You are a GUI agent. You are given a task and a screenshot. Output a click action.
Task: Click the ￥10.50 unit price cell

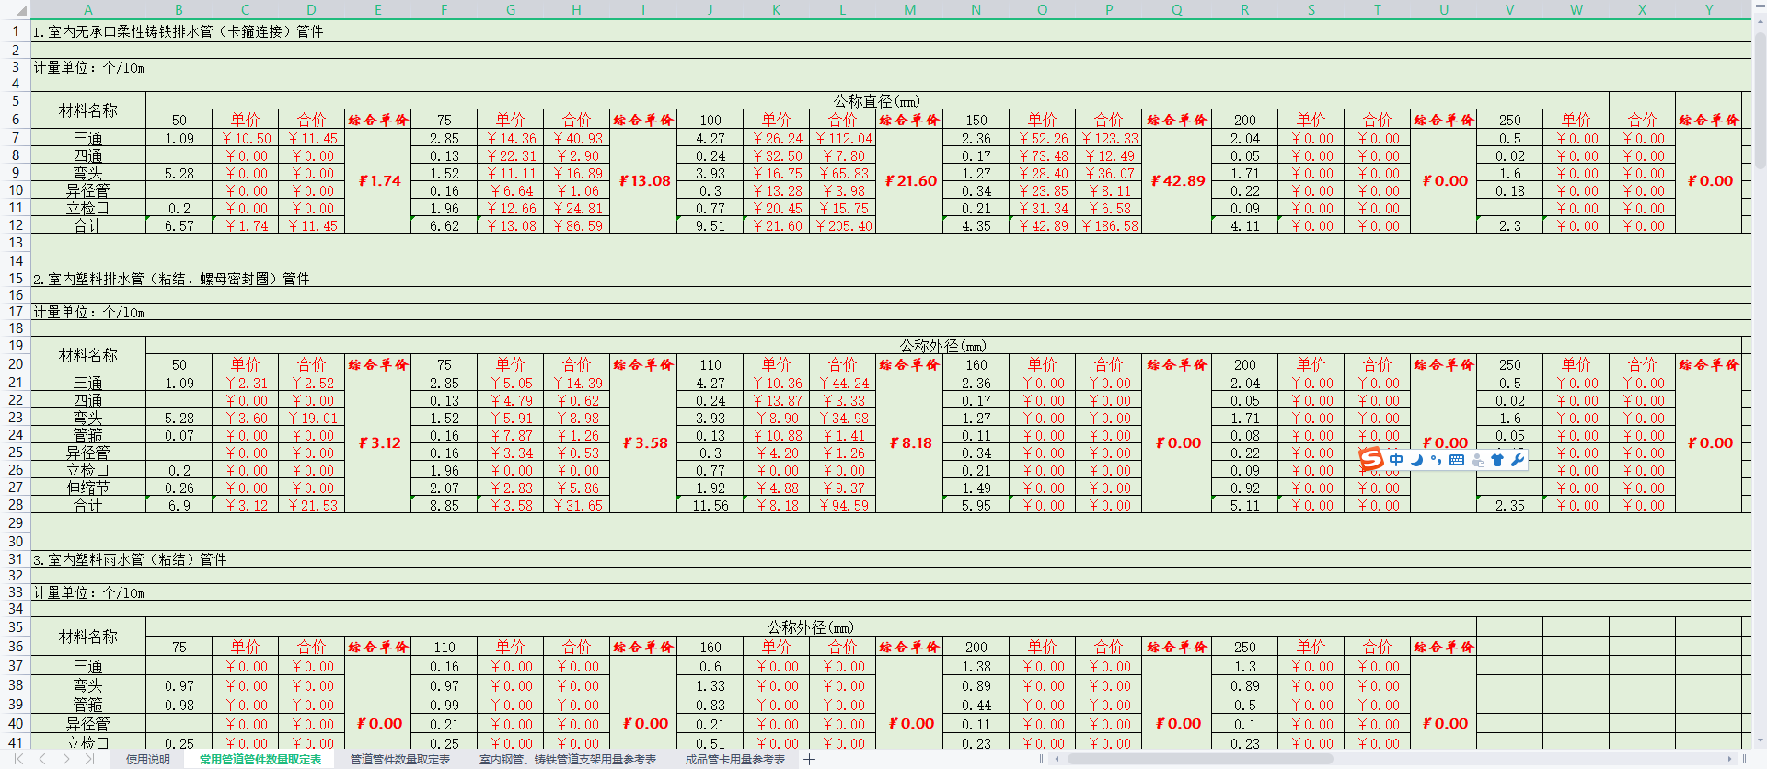pyautogui.click(x=246, y=138)
